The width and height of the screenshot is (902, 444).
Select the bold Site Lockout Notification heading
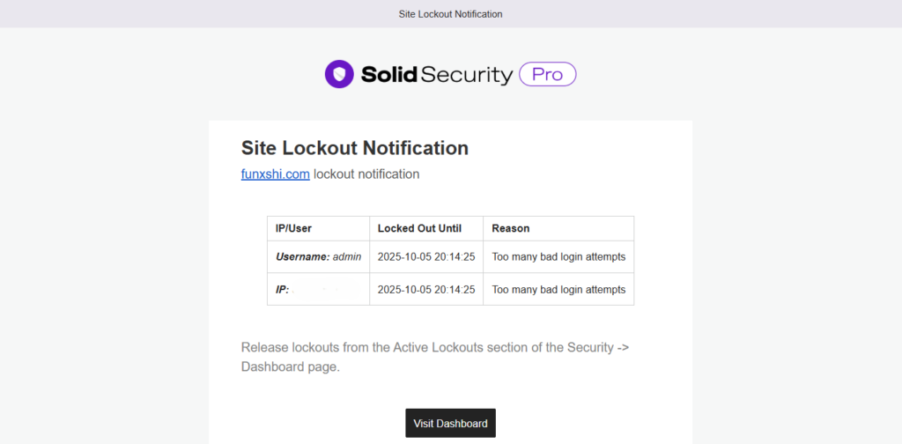tap(354, 148)
